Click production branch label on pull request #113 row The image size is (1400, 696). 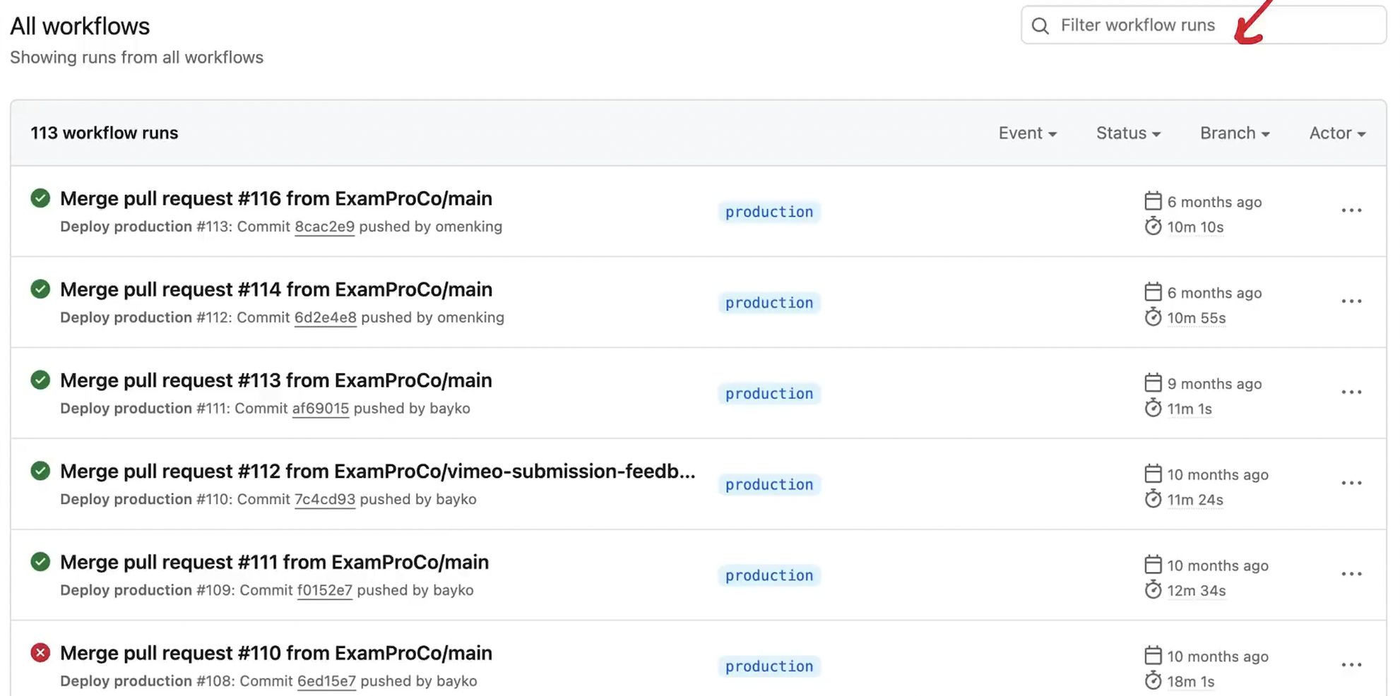click(x=769, y=394)
